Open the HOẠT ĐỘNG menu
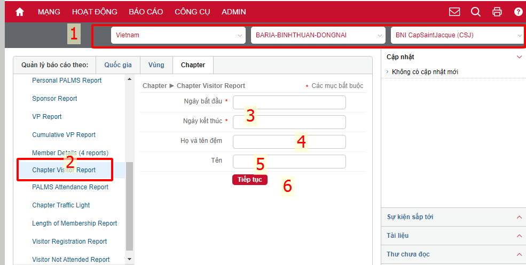526x265 pixels. [x=95, y=12]
